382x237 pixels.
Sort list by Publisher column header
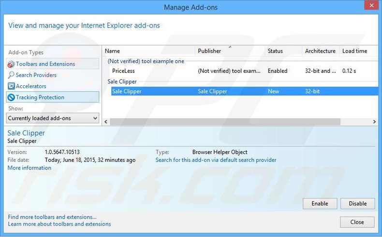click(230, 51)
